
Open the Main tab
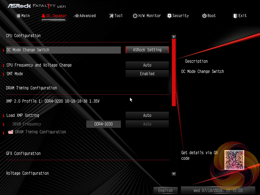pyautogui.click(x=23, y=16)
